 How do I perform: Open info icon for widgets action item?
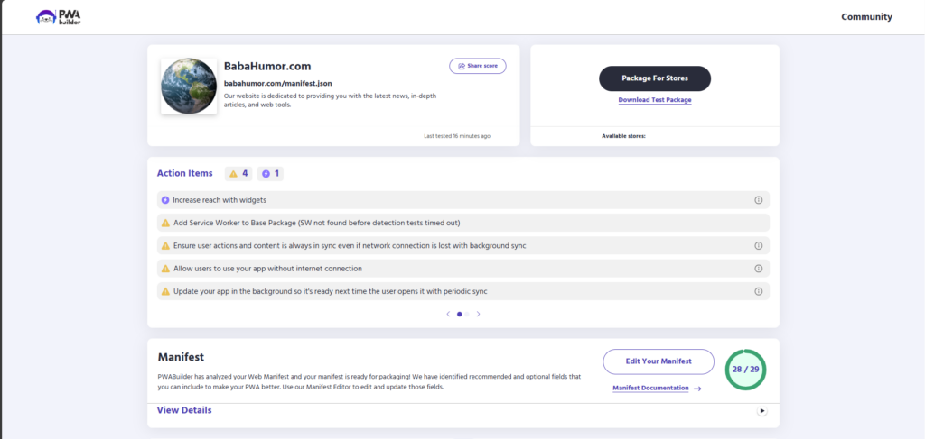point(759,200)
